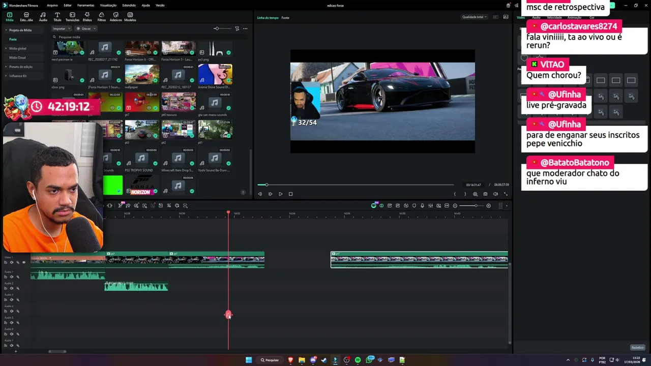Click the snapshot camera icon under preview
Screen dimensions: 651x366
coord(485,194)
